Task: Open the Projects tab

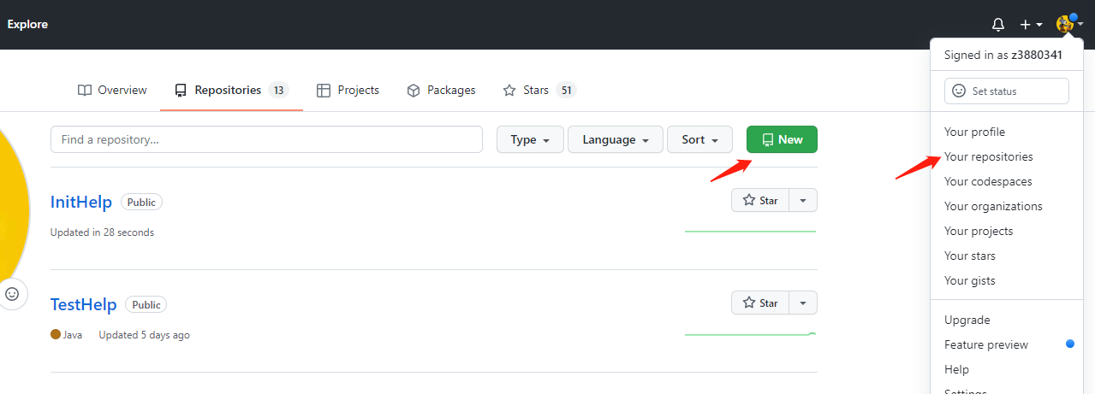Action: coord(348,90)
